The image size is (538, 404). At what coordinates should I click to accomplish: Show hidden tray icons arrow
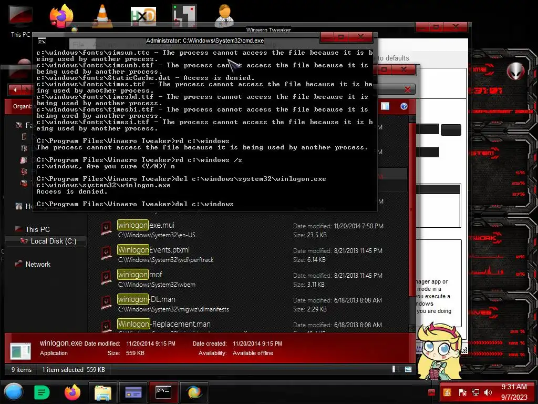(x=432, y=392)
